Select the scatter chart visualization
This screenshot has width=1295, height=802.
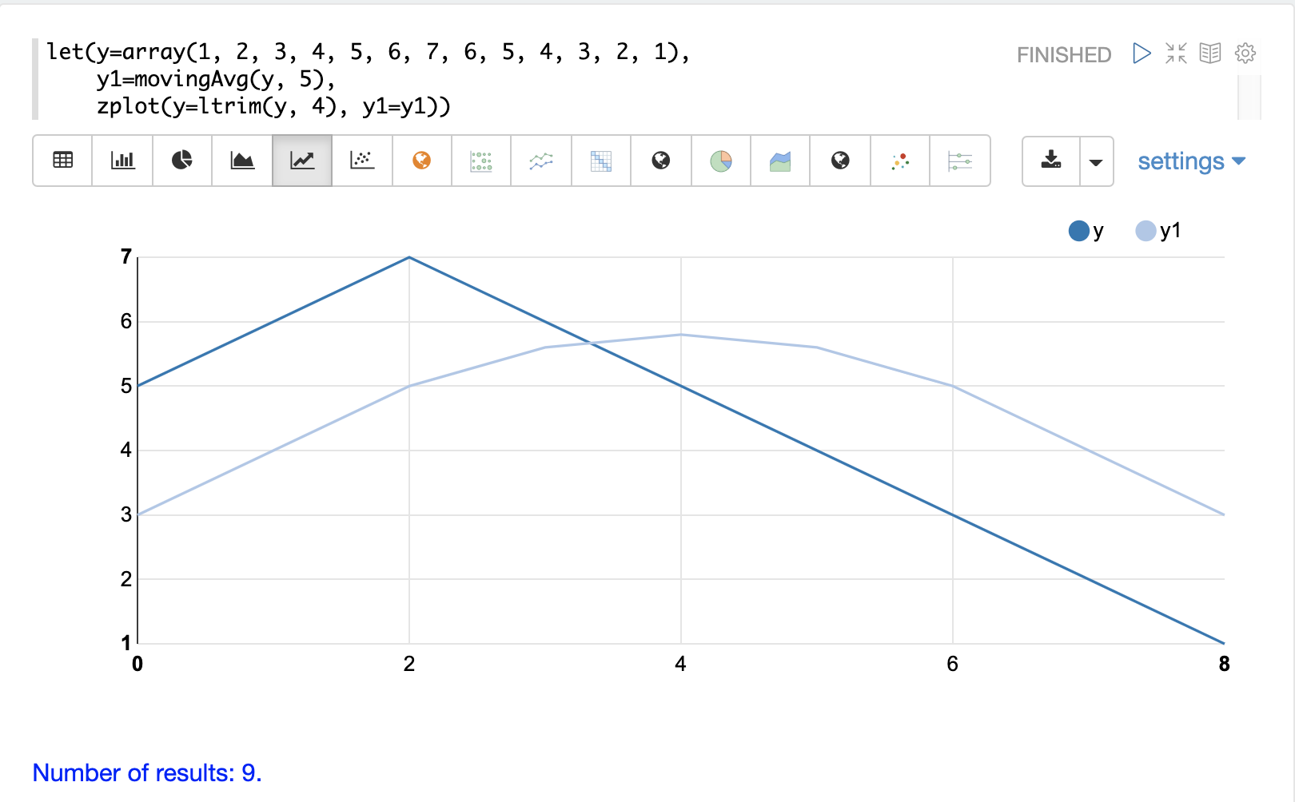click(x=362, y=161)
